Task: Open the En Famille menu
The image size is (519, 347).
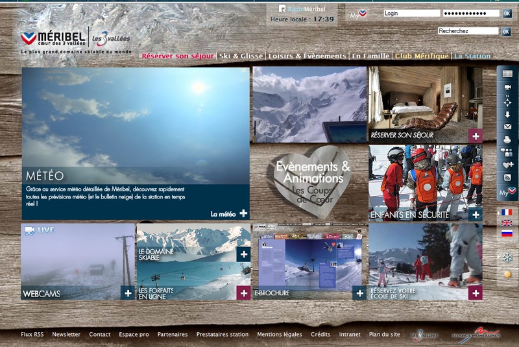Action: point(370,56)
